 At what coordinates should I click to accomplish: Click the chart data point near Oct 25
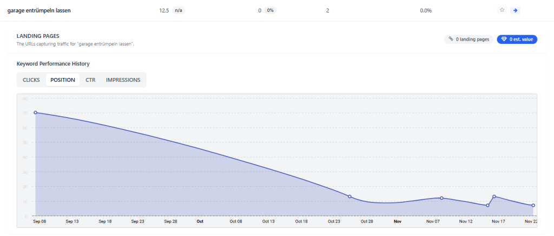click(349, 196)
